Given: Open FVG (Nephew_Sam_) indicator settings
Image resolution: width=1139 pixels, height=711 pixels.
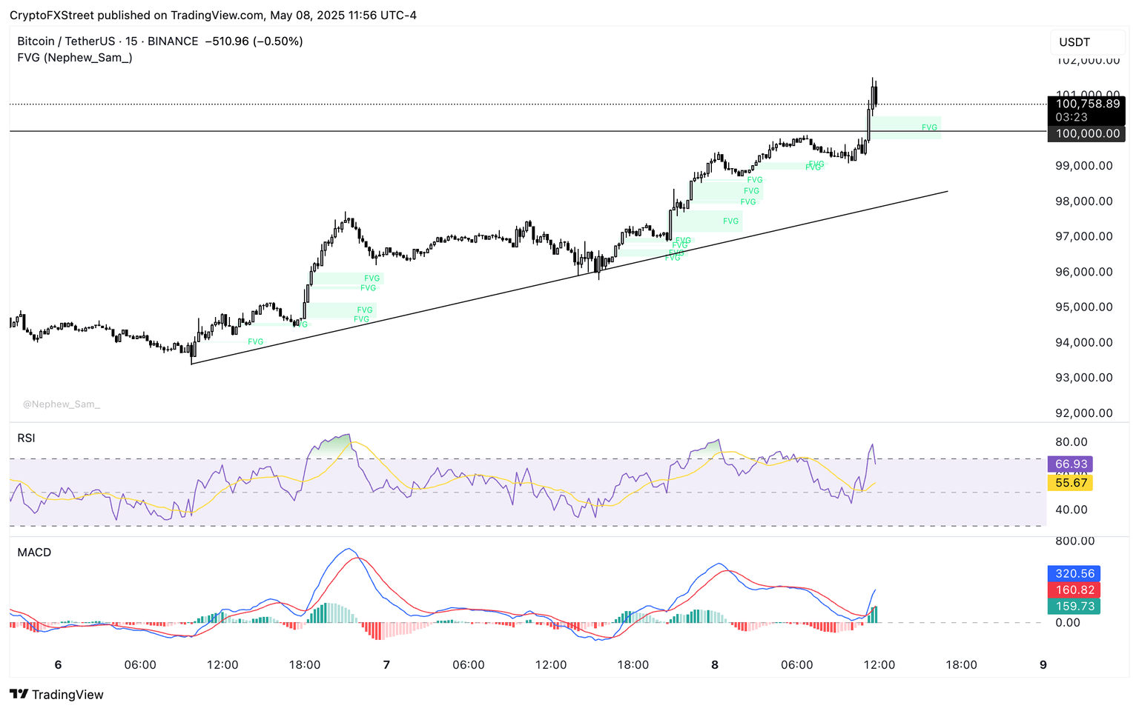Looking at the screenshot, I should tap(74, 57).
